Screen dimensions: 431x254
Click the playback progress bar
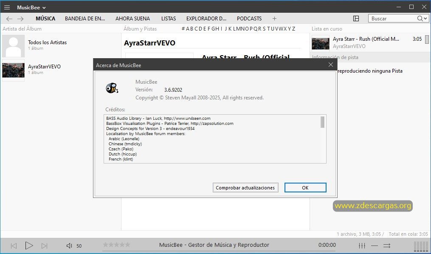coord(219,251)
